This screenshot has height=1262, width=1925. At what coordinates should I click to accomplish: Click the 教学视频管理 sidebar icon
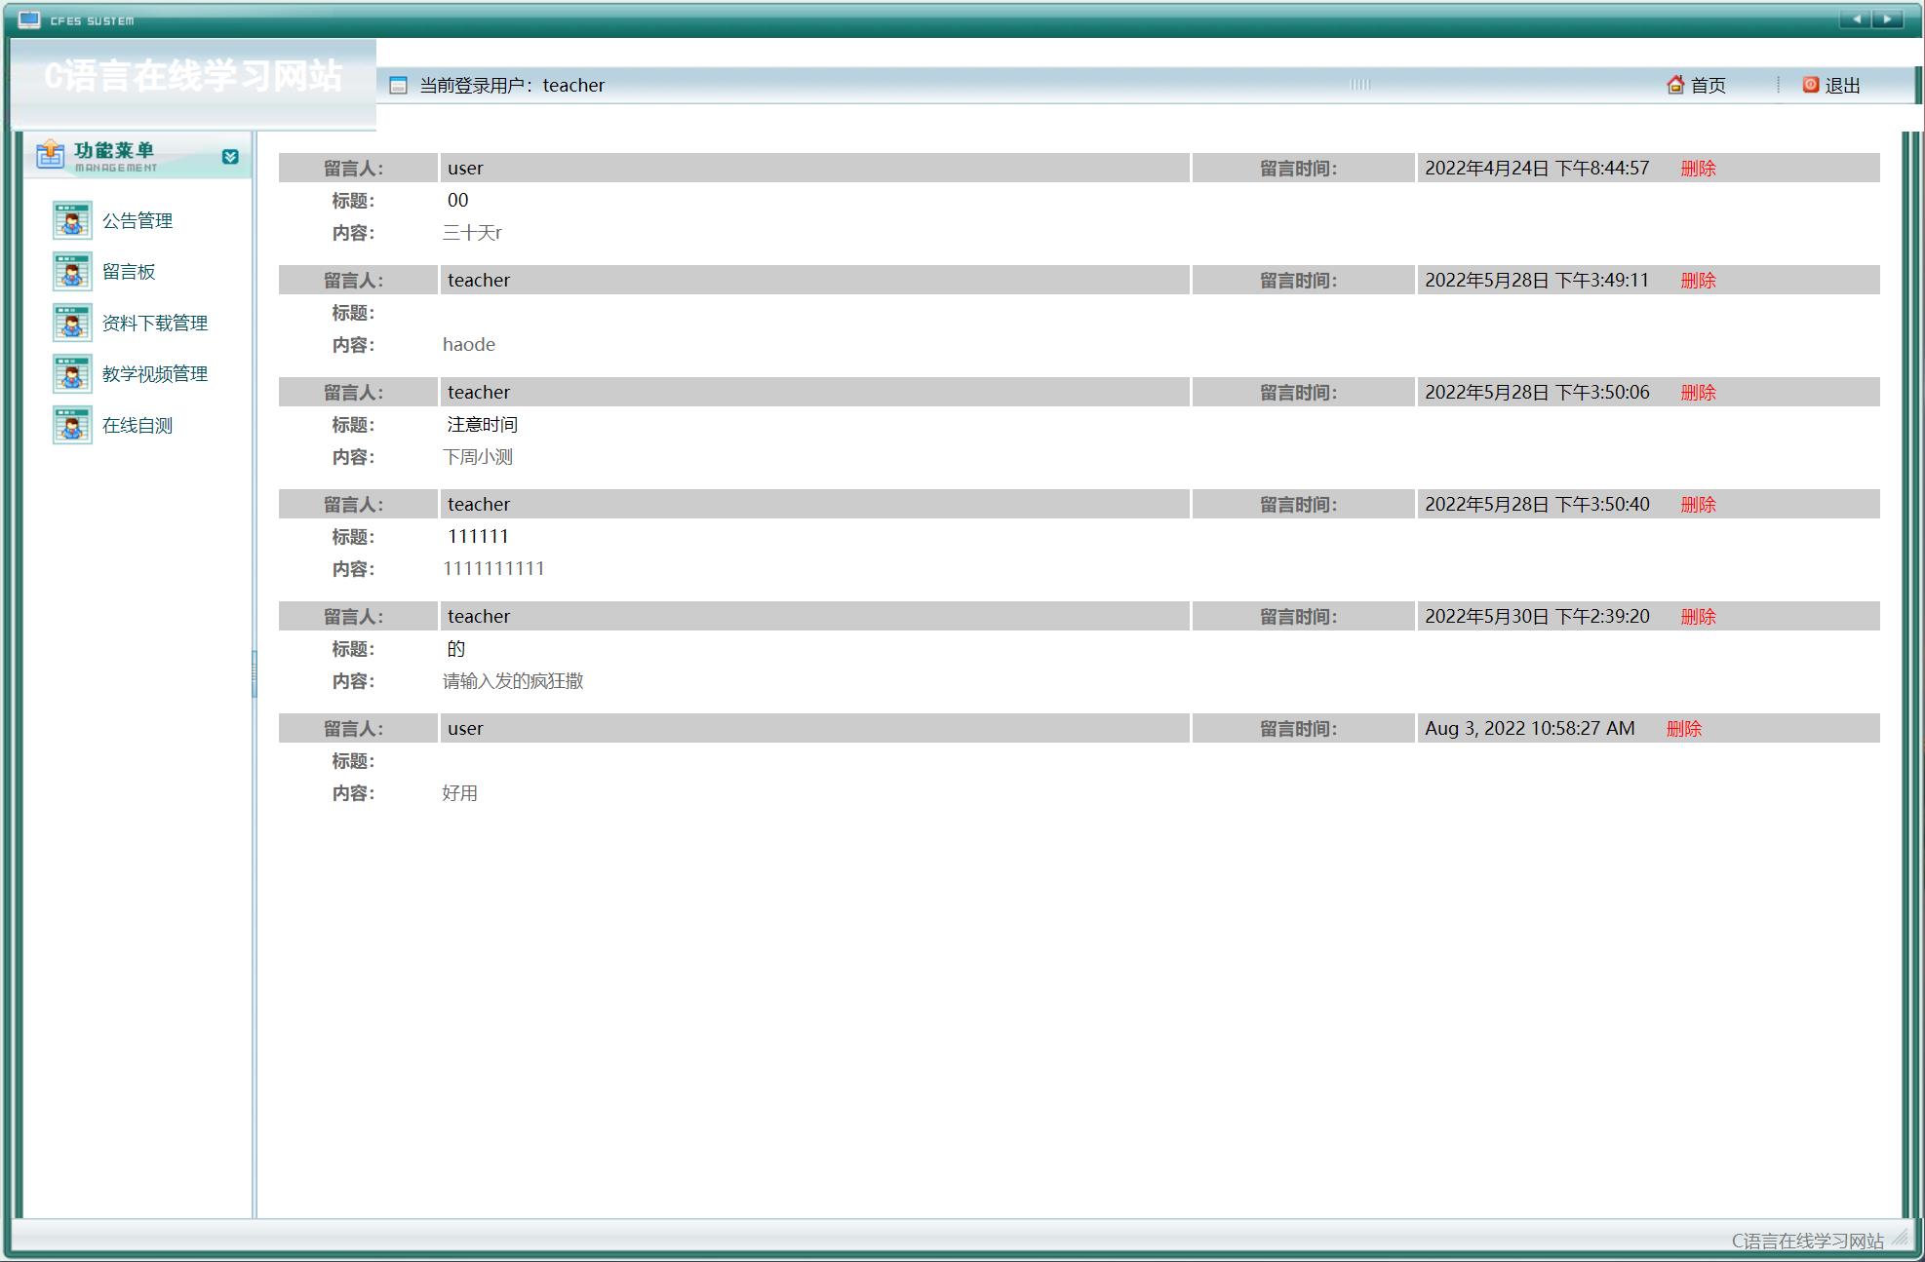[x=72, y=374]
